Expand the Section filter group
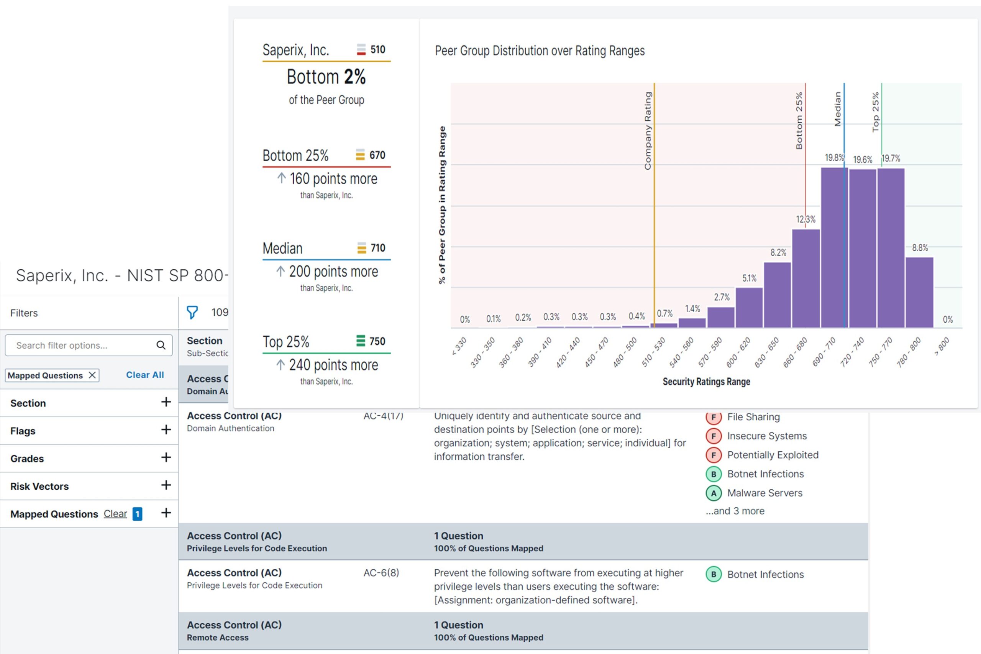This screenshot has width=981, height=654. pyautogui.click(x=166, y=402)
